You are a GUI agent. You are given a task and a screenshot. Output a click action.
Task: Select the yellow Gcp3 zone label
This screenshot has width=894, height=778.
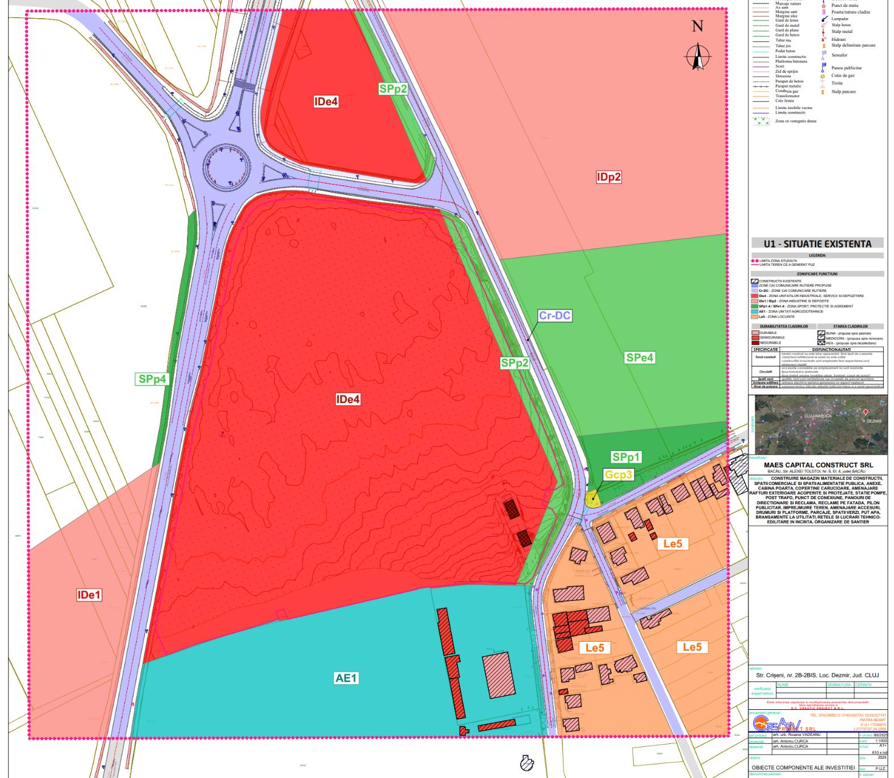[618, 474]
